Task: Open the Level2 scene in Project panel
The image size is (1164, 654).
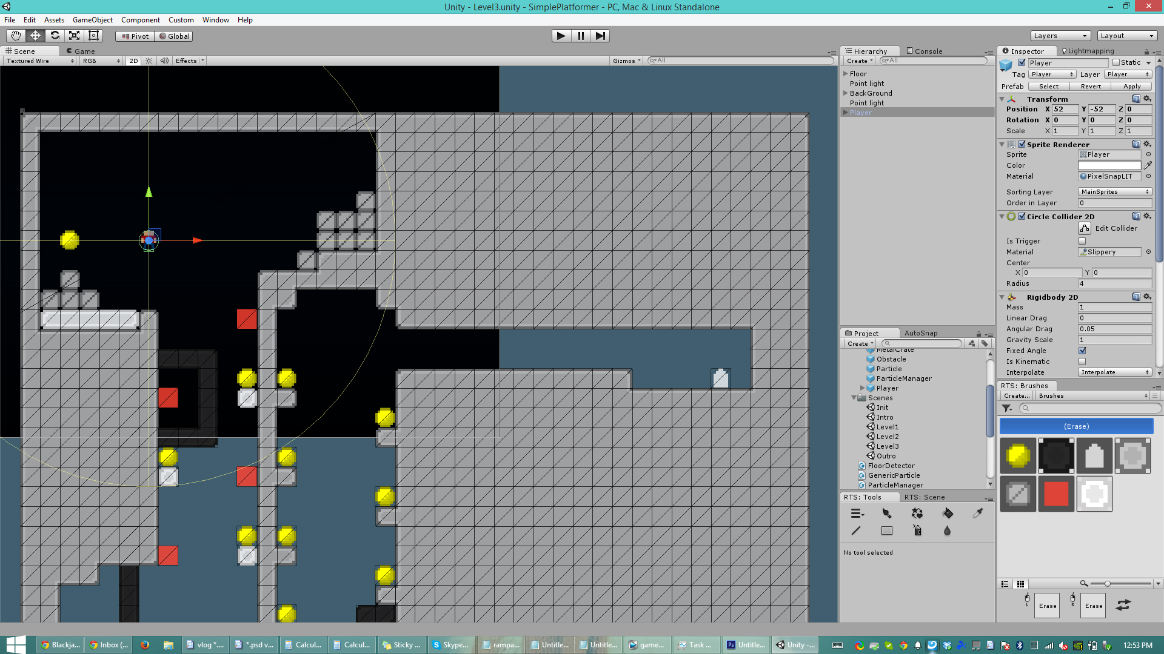Action: point(886,436)
